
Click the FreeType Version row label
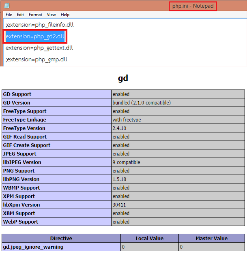(x=24, y=128)
